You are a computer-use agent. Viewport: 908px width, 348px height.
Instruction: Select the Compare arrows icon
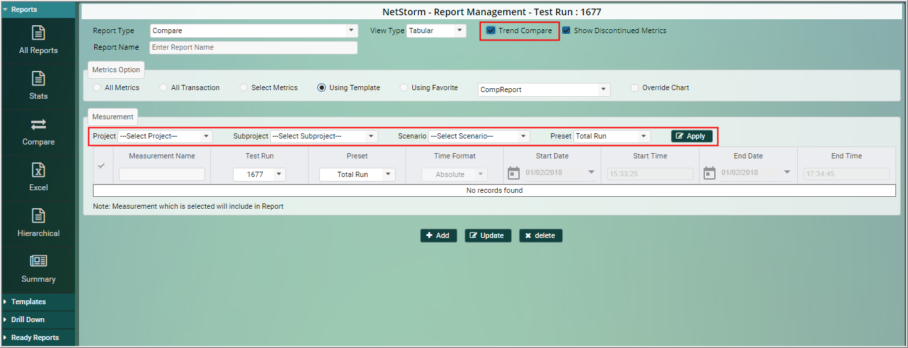pos(38,124)
